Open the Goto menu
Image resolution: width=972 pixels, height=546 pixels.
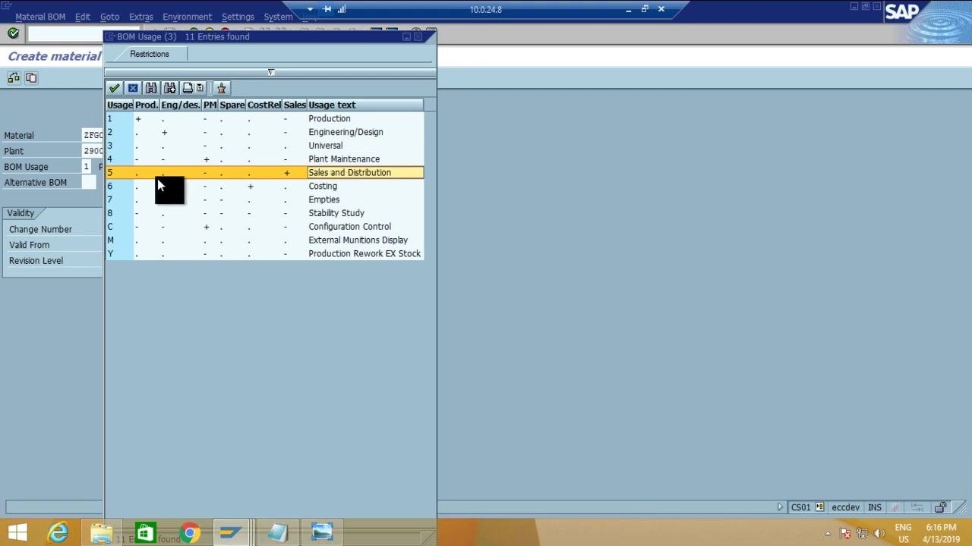tap(109, 17)
